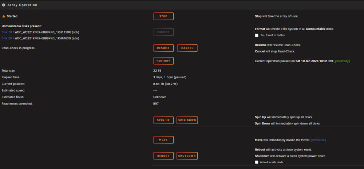Screen dimensions: 364x169
Task: Click 'Shutdown will activate a clean' description
Action: pyautogui.click(x=290, y=156)
